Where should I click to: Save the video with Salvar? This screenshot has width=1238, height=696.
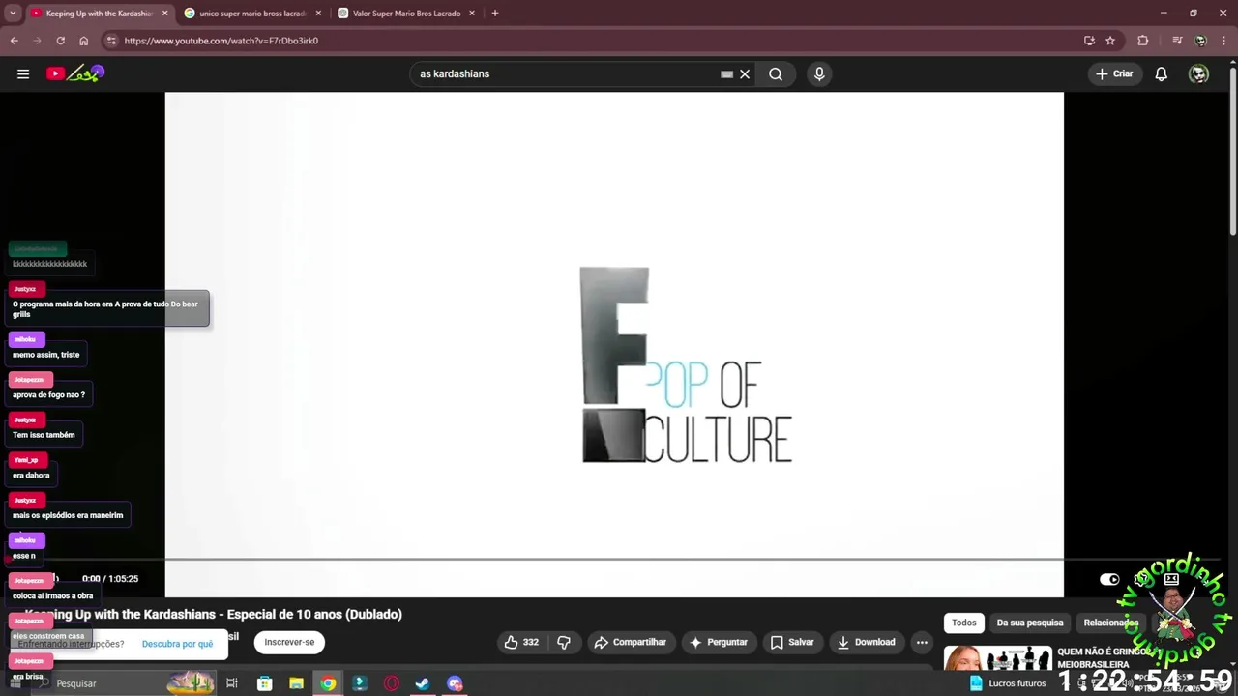click(792, 642)
